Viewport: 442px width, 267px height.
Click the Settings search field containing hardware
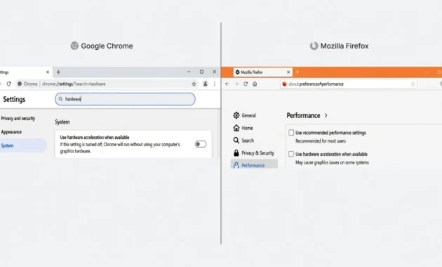click(x=125, y=99)
